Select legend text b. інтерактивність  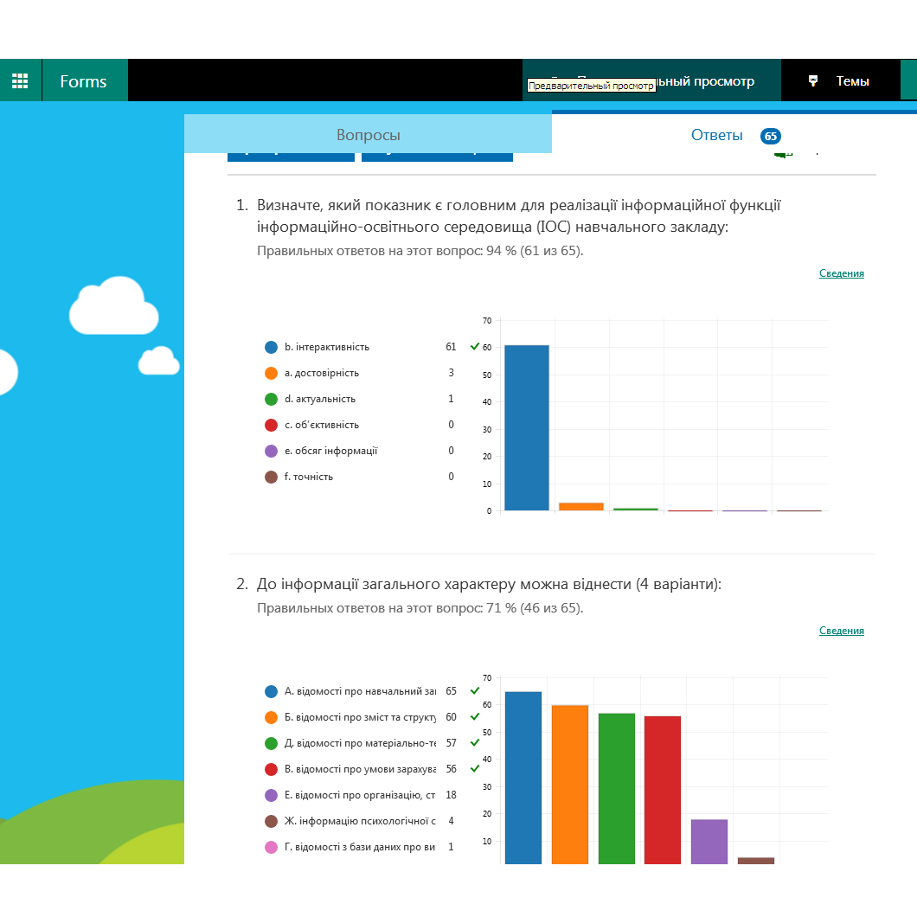coord(327,347)
